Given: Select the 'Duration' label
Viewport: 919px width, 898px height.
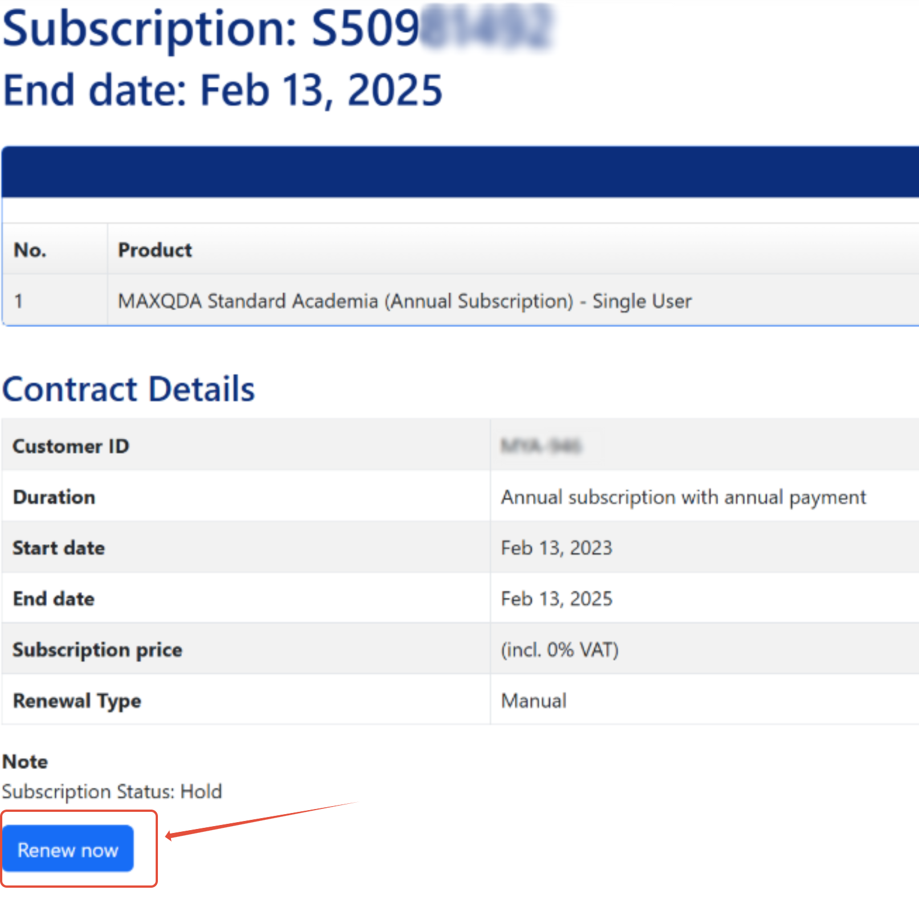Looking at the screenshot, I should click(x=54, y=497).
